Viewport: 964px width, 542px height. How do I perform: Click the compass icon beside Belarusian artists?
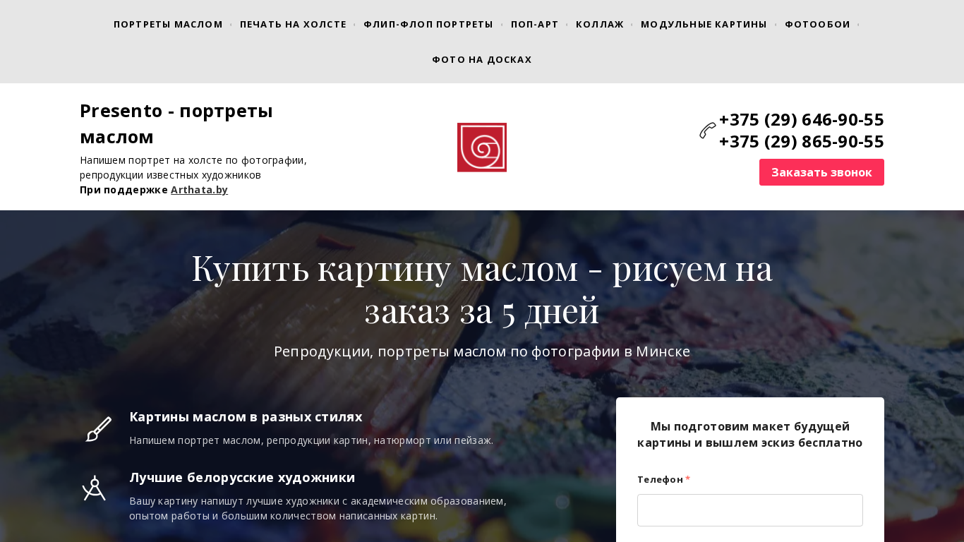pos(94,488)
